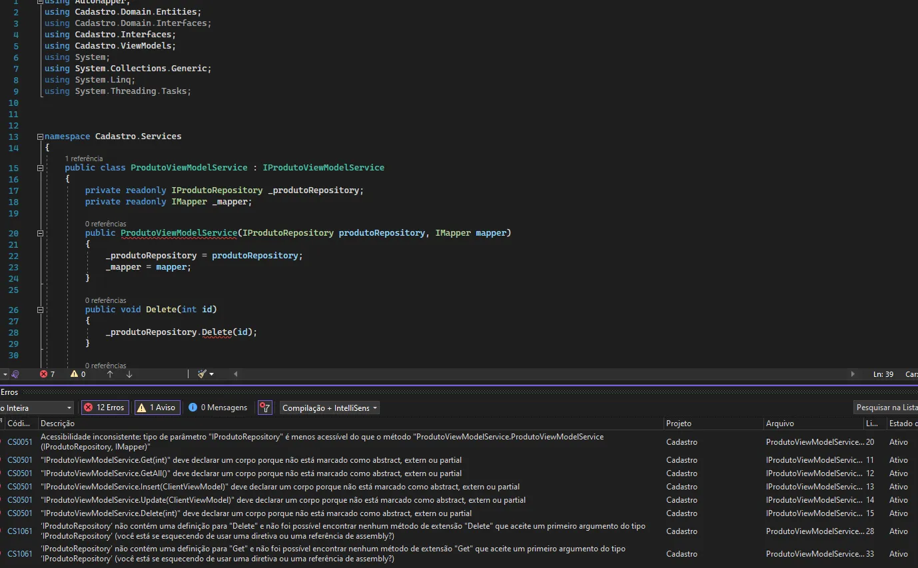This screenshot has height=568, width=918.
Task: Go to previous issue with up arrow
Action: point(110,374)
